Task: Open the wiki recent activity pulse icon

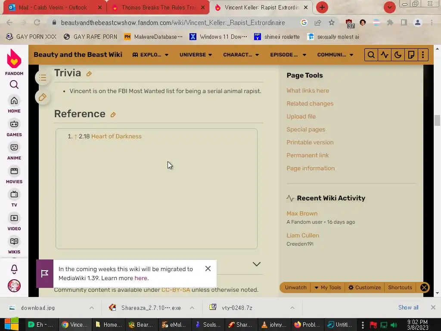Action: (x=385, y=55)
